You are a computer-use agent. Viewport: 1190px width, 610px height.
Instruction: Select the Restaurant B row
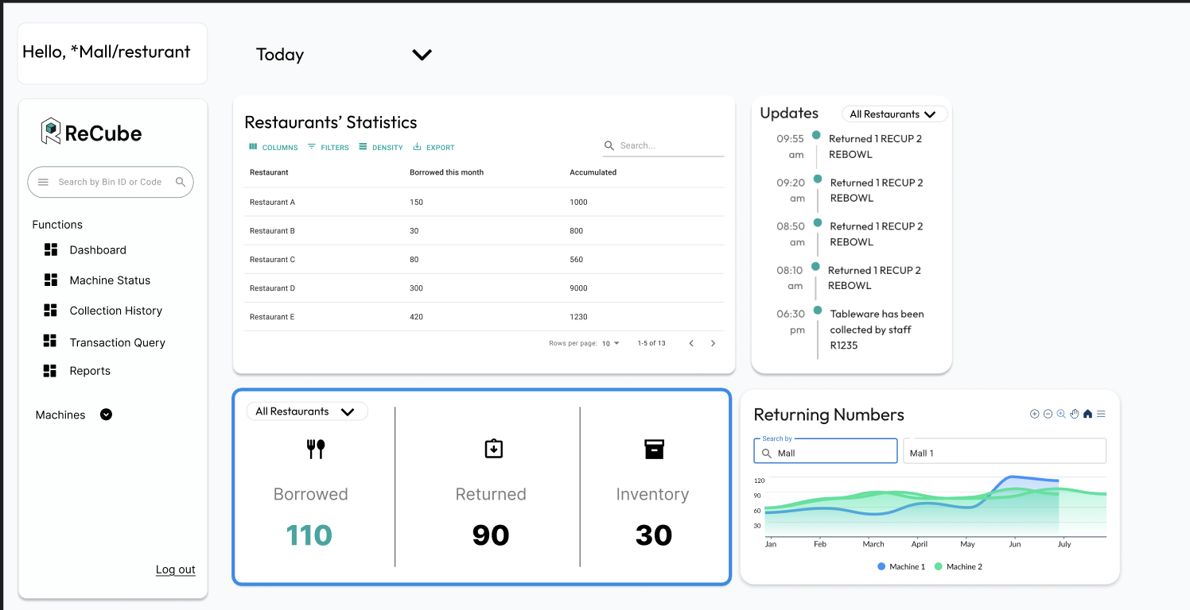click(484, 230)
